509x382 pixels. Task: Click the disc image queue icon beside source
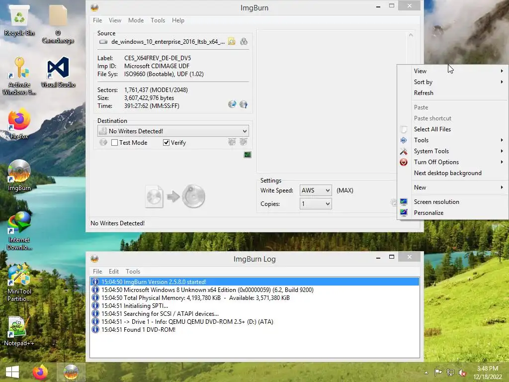244,42
